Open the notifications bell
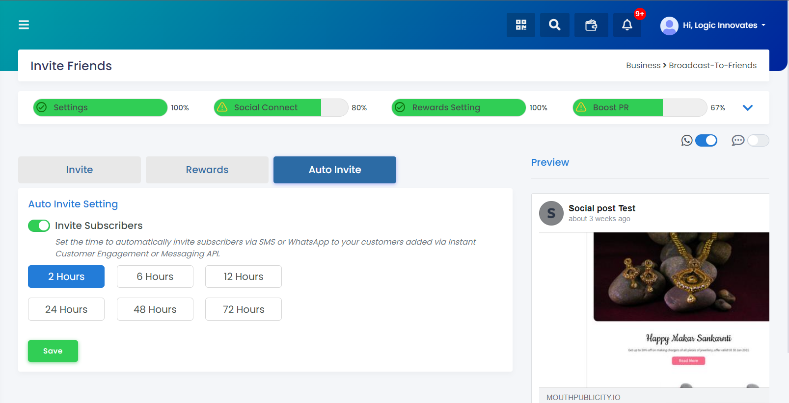789x403 pixels. pyautogui.click(x=627, y=25)
